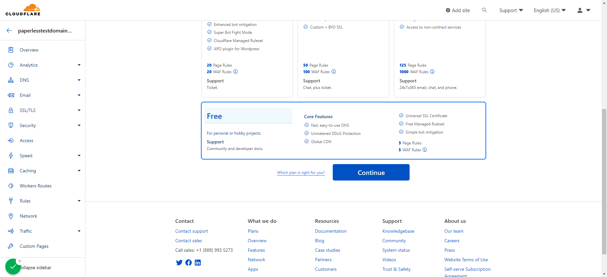Show info for 20 WAF Rules
The width and height of the screenshot is (607, 277).
(x=236, y=72)
